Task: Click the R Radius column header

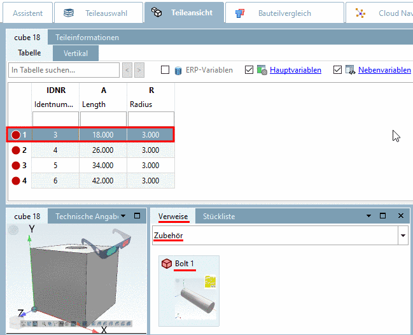Action: (x=151, y=97)
